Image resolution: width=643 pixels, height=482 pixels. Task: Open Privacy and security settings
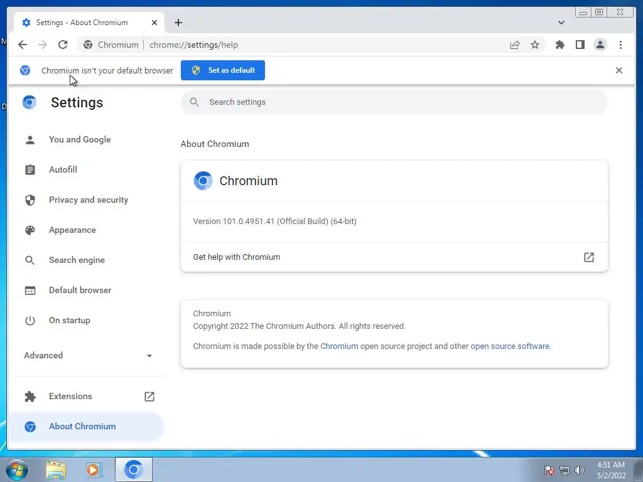click(x=88, y=200)
